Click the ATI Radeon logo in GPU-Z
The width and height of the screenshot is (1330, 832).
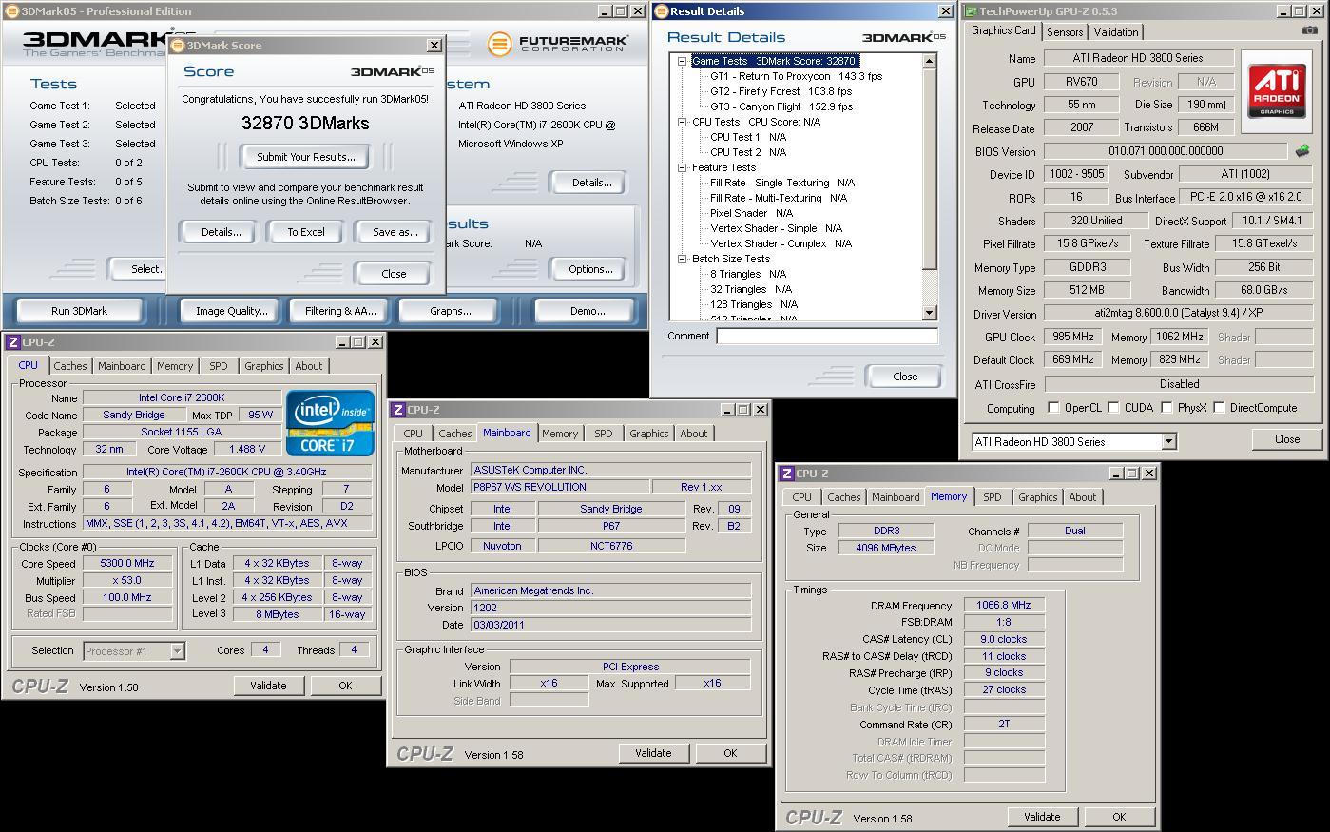(x=1277, y=91)
